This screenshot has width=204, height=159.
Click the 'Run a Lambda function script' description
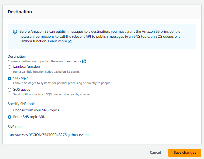pos(47,72)
